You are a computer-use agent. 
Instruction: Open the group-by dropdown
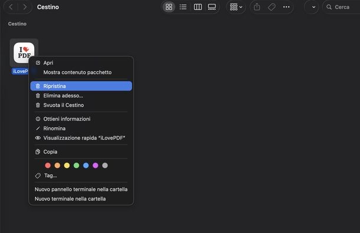[x=236, y=7]
